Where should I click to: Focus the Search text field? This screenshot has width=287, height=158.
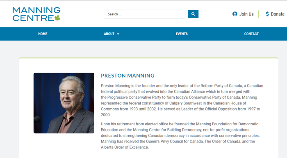click(145, 14)
